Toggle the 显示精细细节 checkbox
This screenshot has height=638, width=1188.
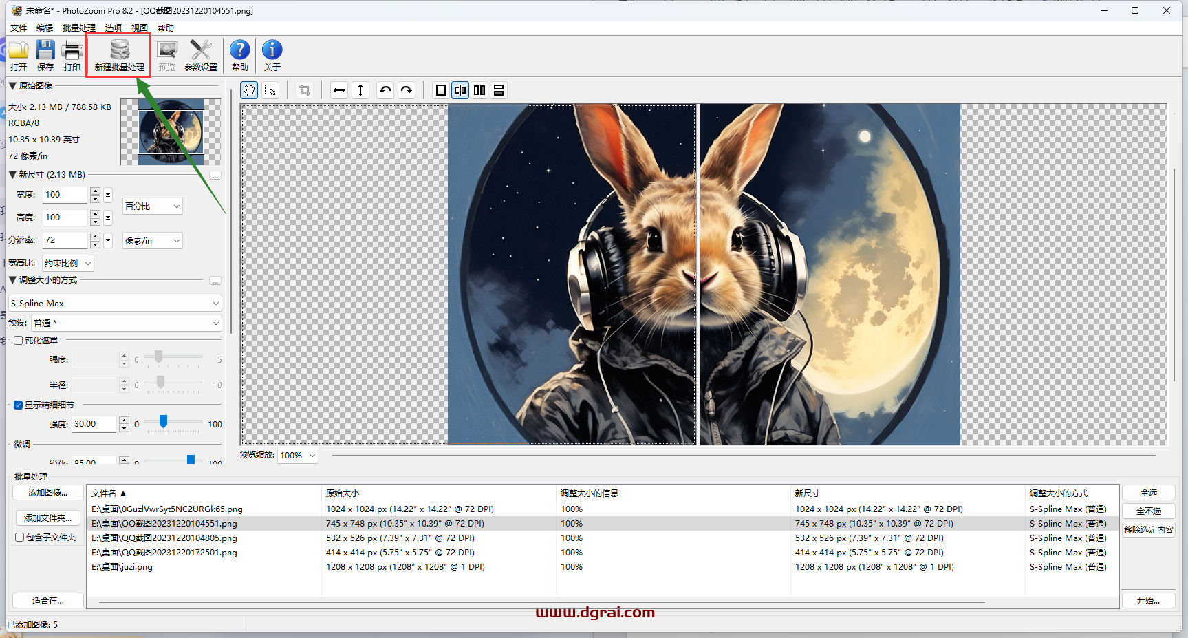tap(19, 405)
